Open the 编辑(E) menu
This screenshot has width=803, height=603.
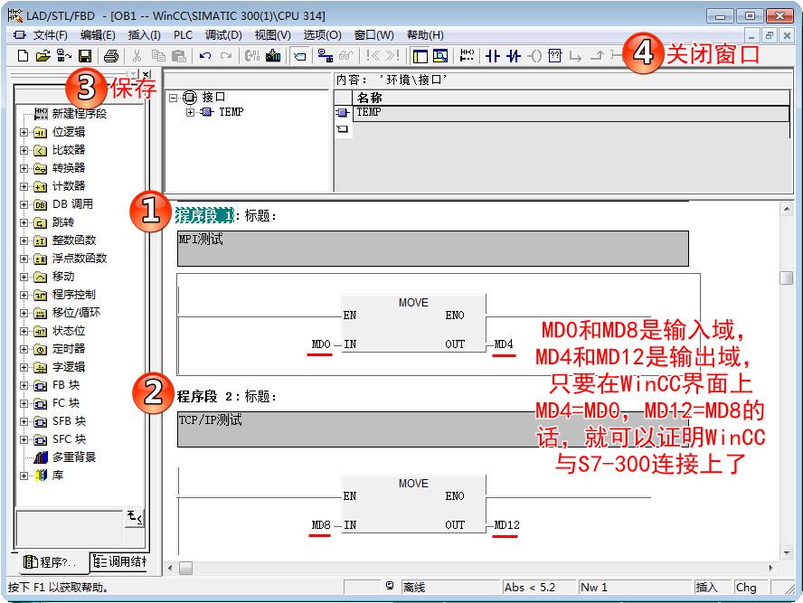(x=98, y=35)
